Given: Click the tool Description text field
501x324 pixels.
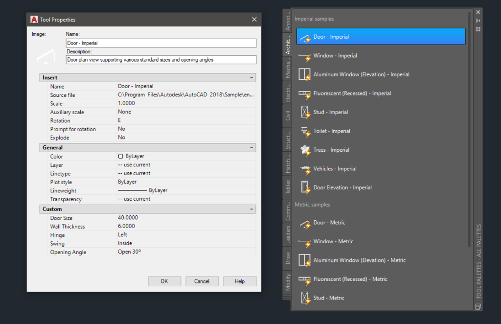Looking at the screenshot, I should point(161,60).
